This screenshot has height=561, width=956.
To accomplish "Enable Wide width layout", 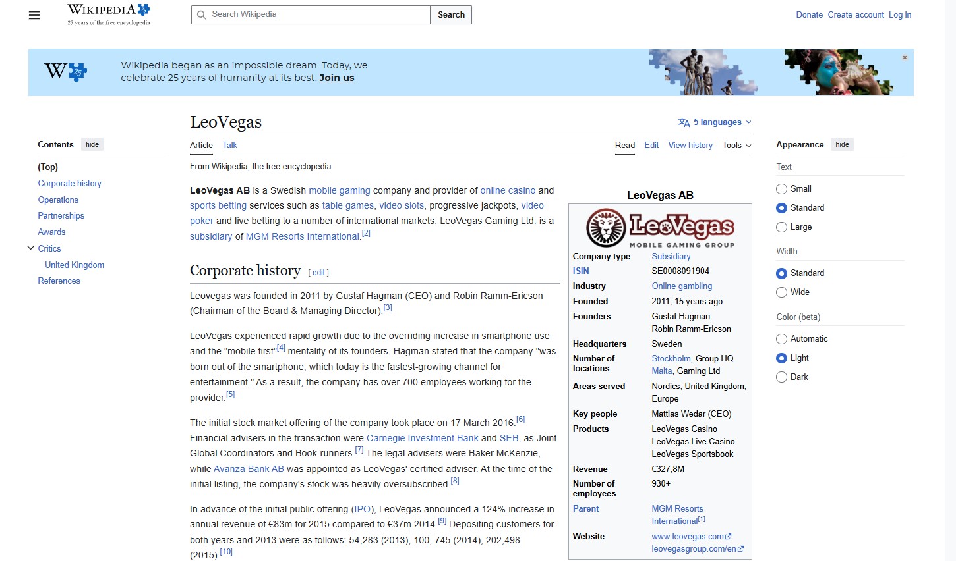I will click(781, 292).
